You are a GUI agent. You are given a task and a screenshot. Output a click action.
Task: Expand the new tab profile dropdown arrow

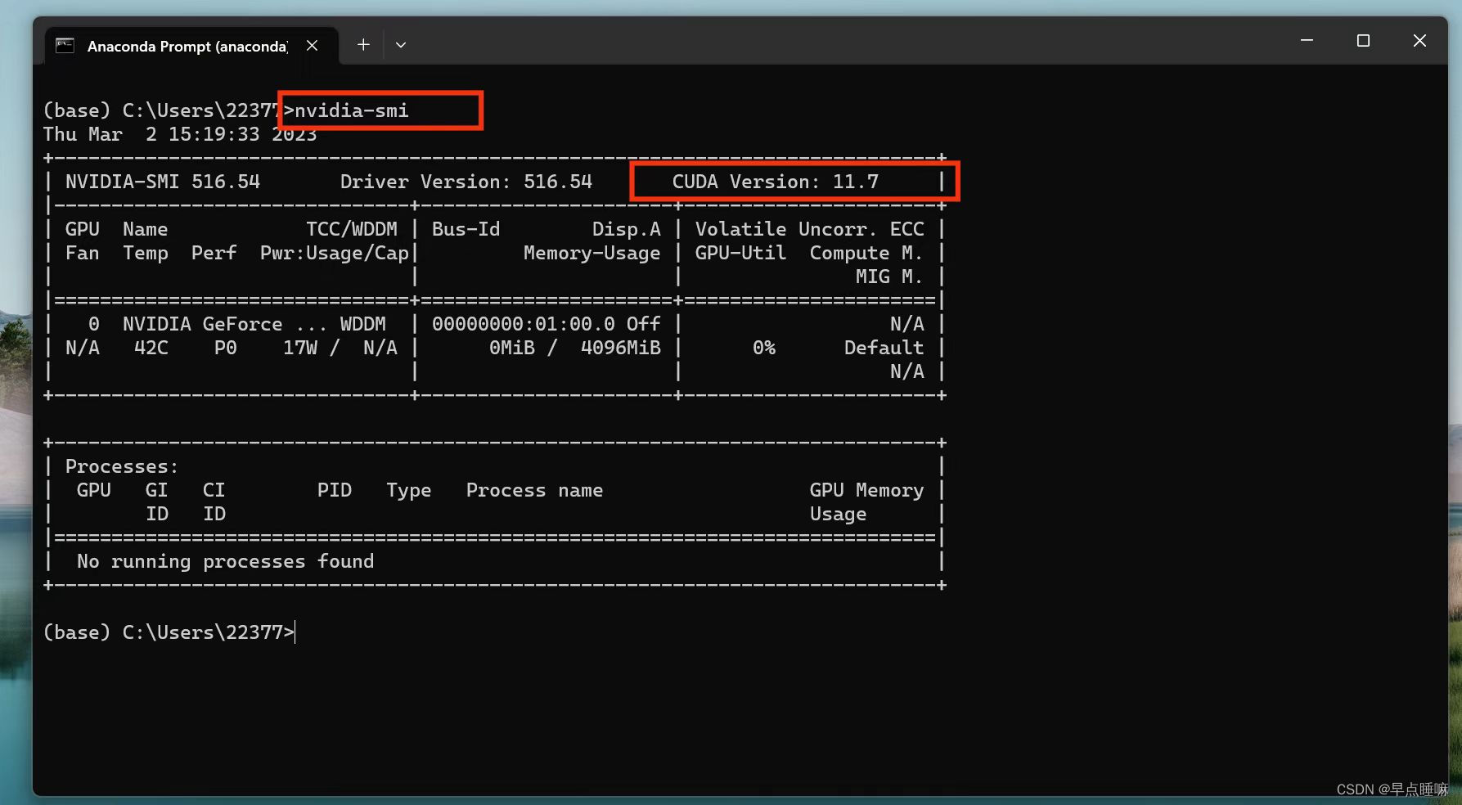pyautogui.click(x=401, y=45)
